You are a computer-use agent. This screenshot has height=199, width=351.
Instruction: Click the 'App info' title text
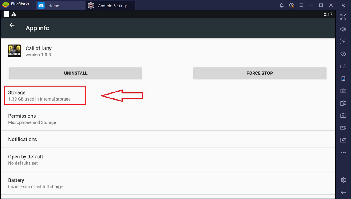[37, 28]
